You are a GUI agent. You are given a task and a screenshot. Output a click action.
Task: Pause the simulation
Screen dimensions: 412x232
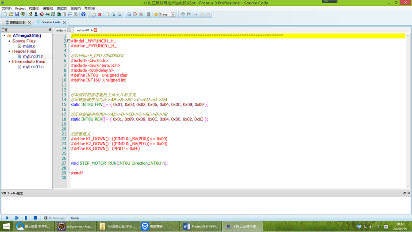26,218
